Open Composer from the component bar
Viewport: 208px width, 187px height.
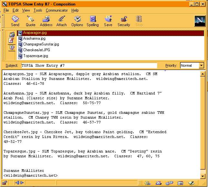click(x=191, y=183)
